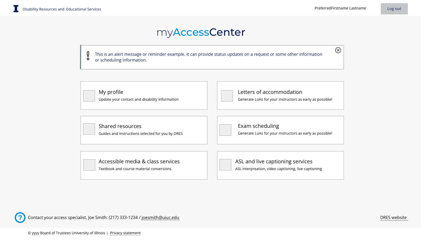Click the Shared resources placeholder icon
421x244 pixels.
(89, 129)
